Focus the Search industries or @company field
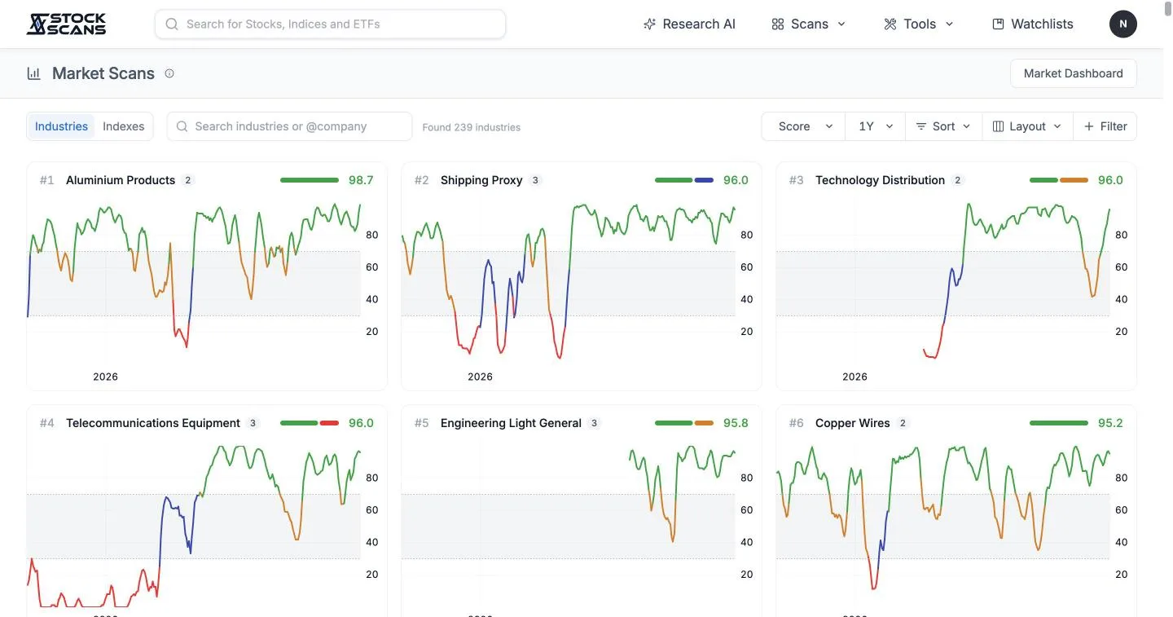 click(x=289, y=126)
